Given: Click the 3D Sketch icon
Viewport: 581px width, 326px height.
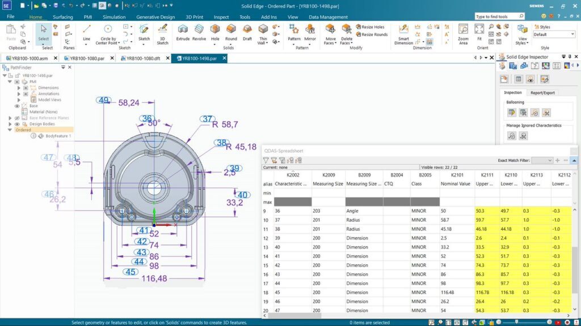Looking at the screenshot, I should pyautogui.click(x=162, y=35).
